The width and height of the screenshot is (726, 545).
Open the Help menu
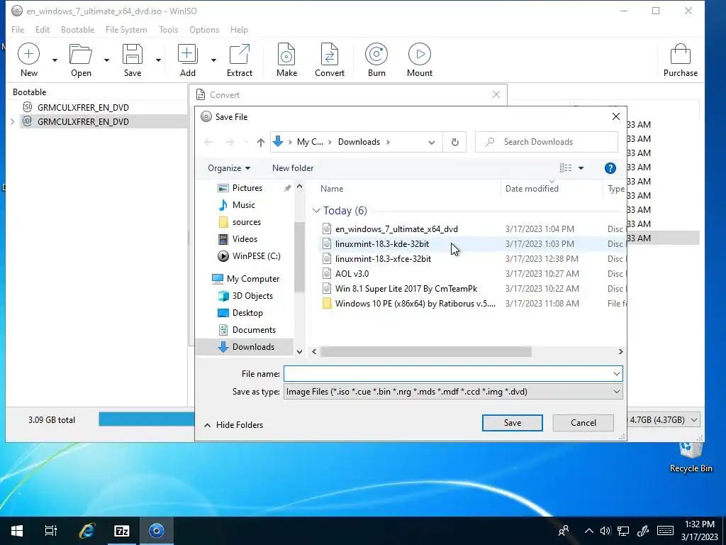coord(239,30)
